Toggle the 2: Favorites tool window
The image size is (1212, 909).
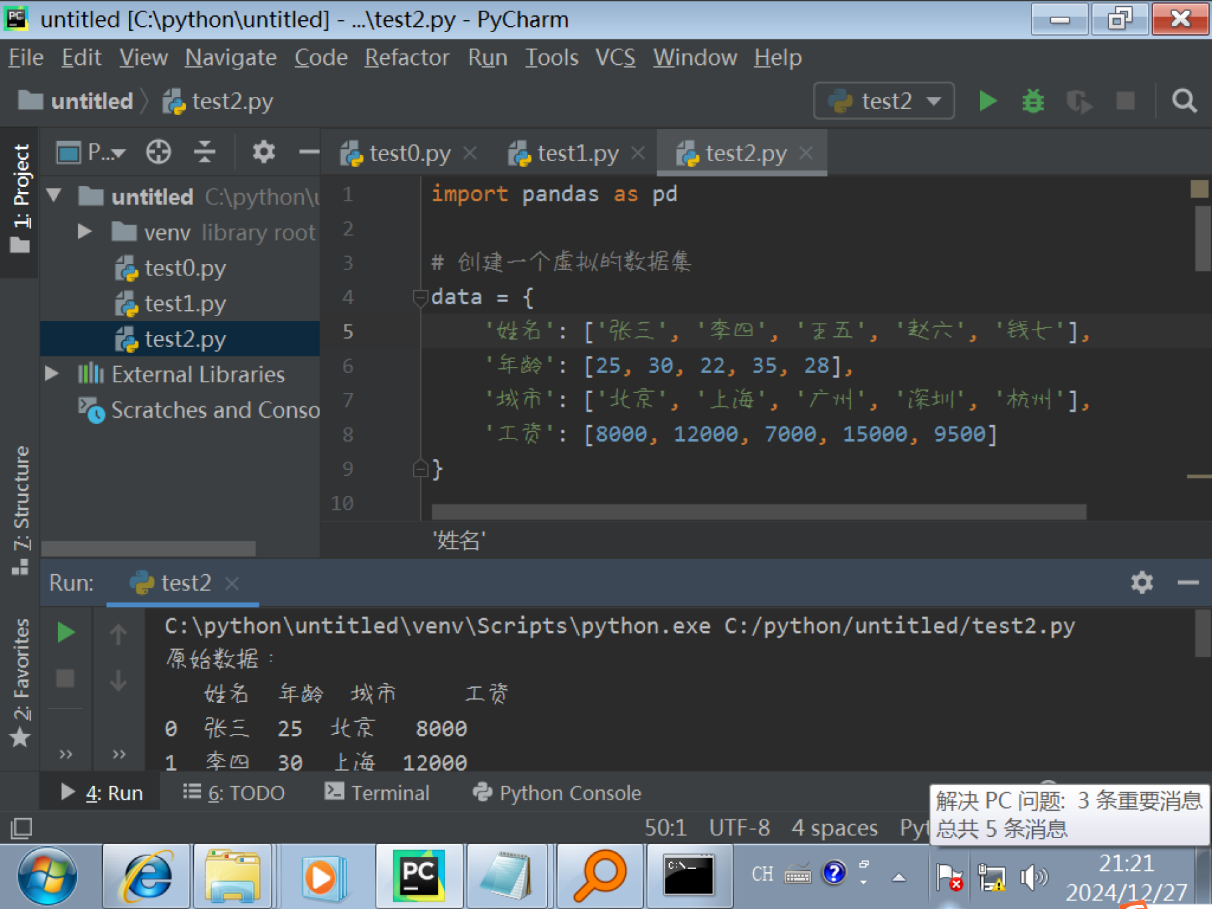(20, 682)
